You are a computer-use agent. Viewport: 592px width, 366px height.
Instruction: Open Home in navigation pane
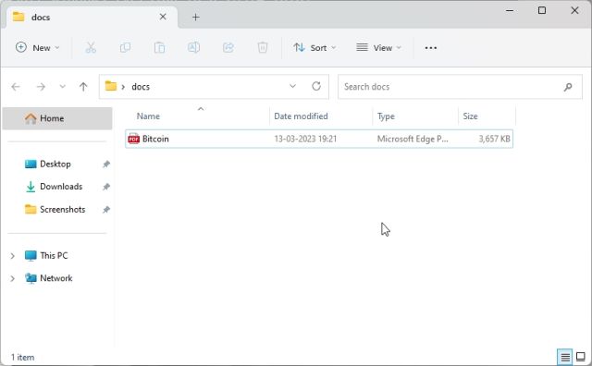[x=57, y=118]
